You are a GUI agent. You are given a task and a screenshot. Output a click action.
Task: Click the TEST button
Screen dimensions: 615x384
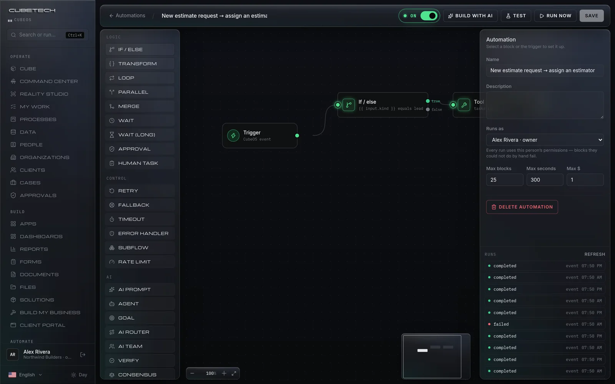[516, 16]
